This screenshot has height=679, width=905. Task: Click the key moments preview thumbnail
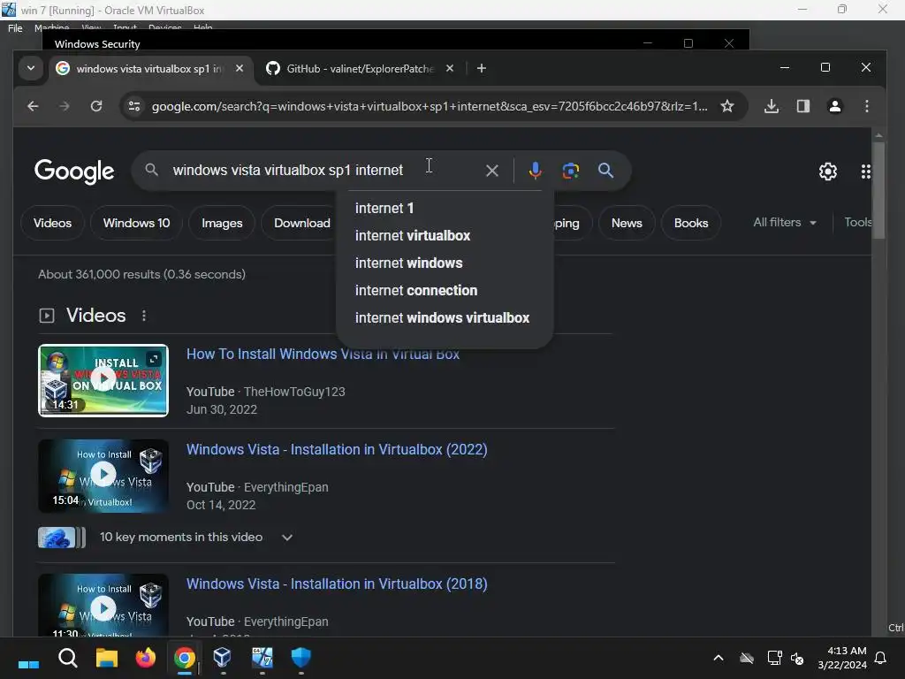61,538
